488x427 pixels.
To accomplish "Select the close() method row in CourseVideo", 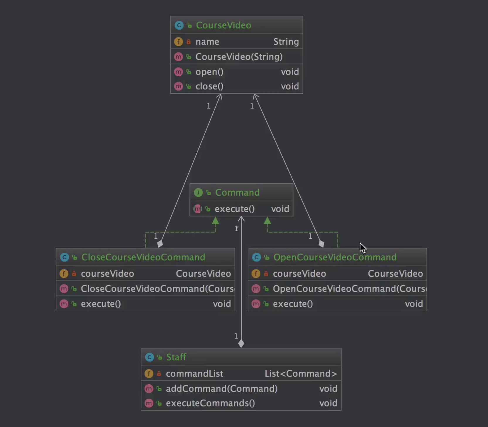I will point(236,86).
